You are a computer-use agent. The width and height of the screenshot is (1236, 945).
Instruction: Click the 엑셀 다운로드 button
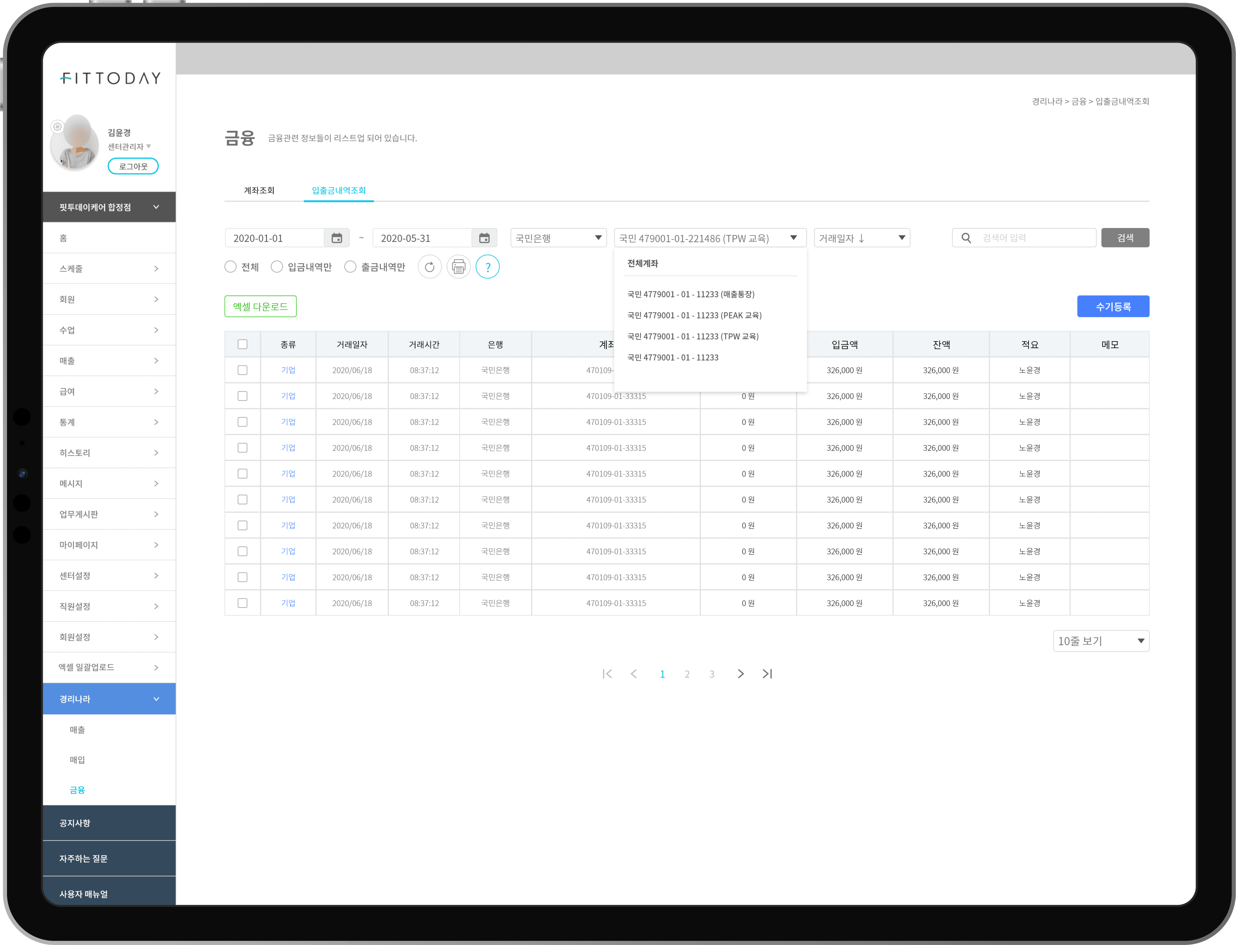261,307
